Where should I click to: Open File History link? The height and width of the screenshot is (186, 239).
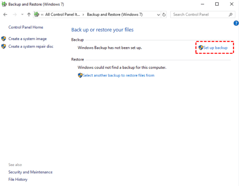tap(18, 180)
